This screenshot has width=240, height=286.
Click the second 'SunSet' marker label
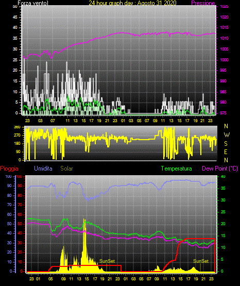201,261
